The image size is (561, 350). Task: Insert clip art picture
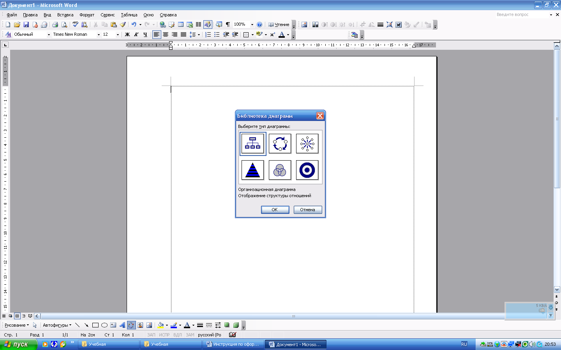point(140,325)
